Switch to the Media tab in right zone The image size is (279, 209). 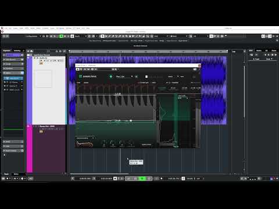pyautogui.click(x=259, y=51)
